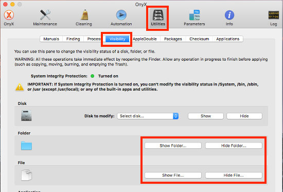Open the Parameters section
The width and height of the screenshot is (283, 192).
[194, 18]
